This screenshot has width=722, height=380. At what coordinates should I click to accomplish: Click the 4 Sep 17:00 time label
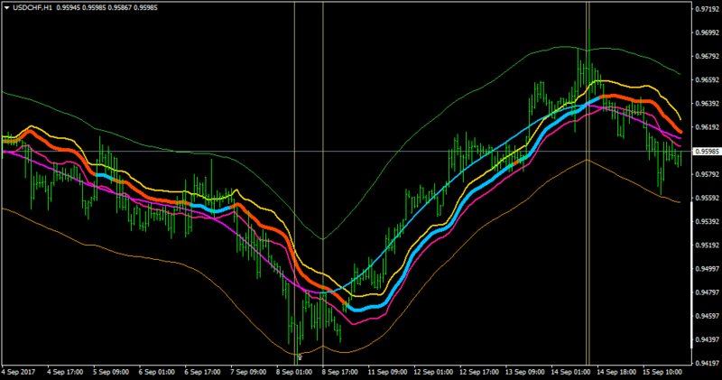[x=65, y=372]
